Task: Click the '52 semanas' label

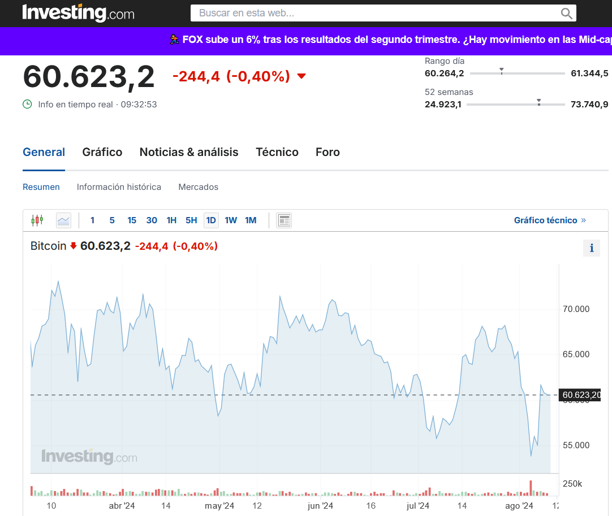Action: pyautogui.click(x=449, y=92)
